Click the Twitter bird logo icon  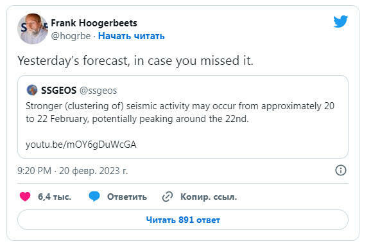(x=340, y=21)
